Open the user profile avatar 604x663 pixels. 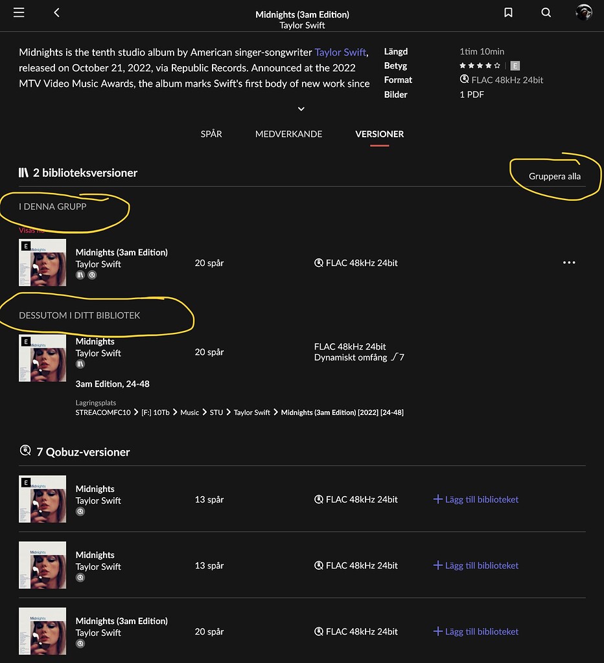583,13
